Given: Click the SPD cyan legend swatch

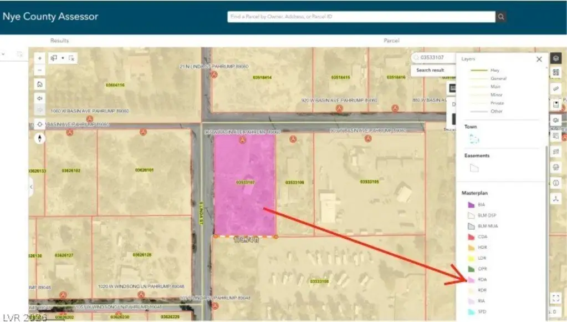Looking at the screenshot, I should [471, 311].
